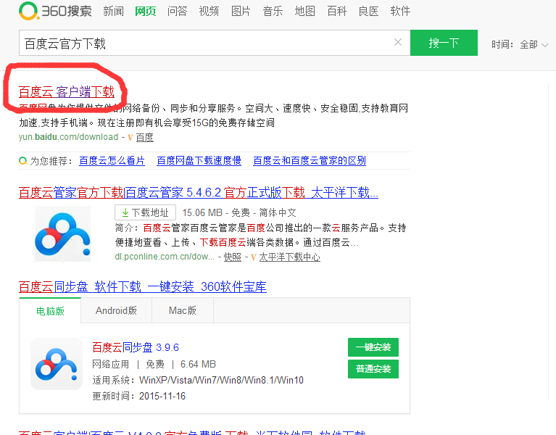Click the 搜一下 search button
Screen dimensions: 556x435
(444, 43)
